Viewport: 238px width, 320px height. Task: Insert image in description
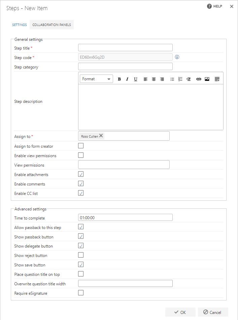pyautogui.click(x=207, y=79)
